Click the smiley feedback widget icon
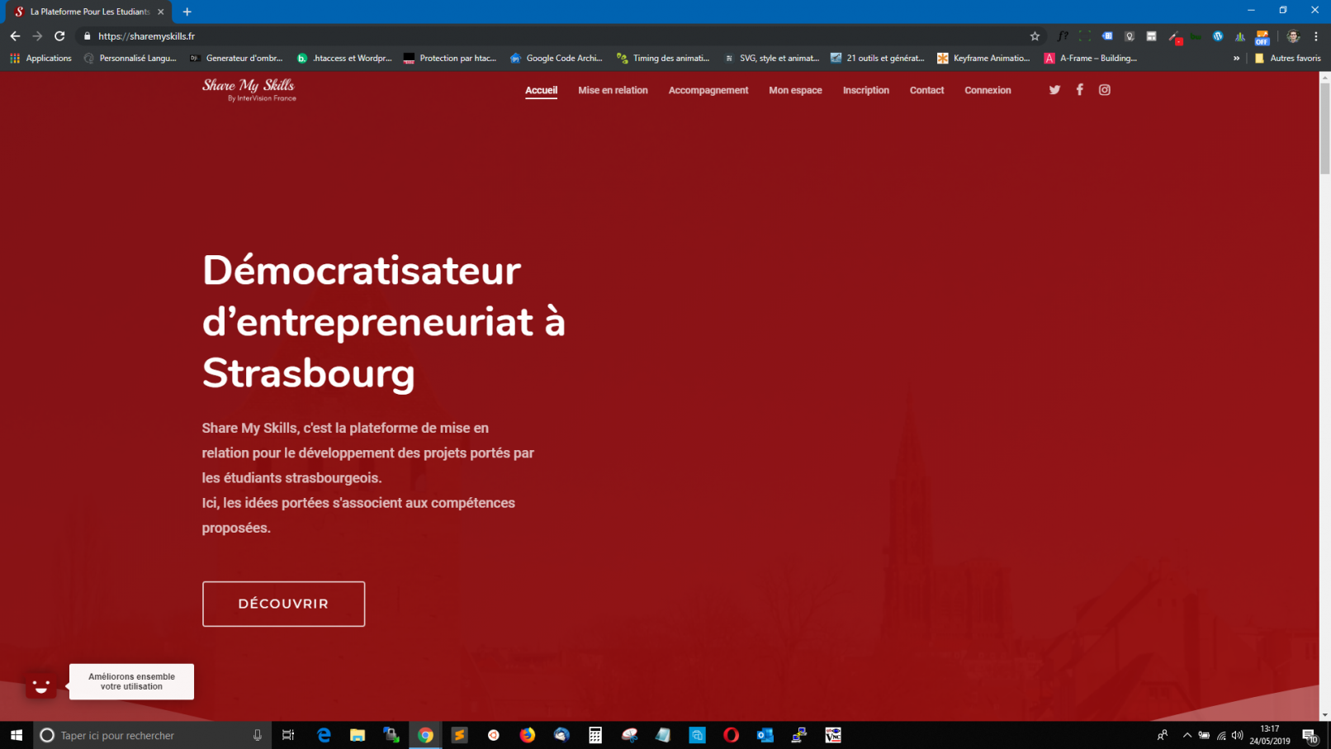Viewport: 1331px width, 749px height. (40, 685)
